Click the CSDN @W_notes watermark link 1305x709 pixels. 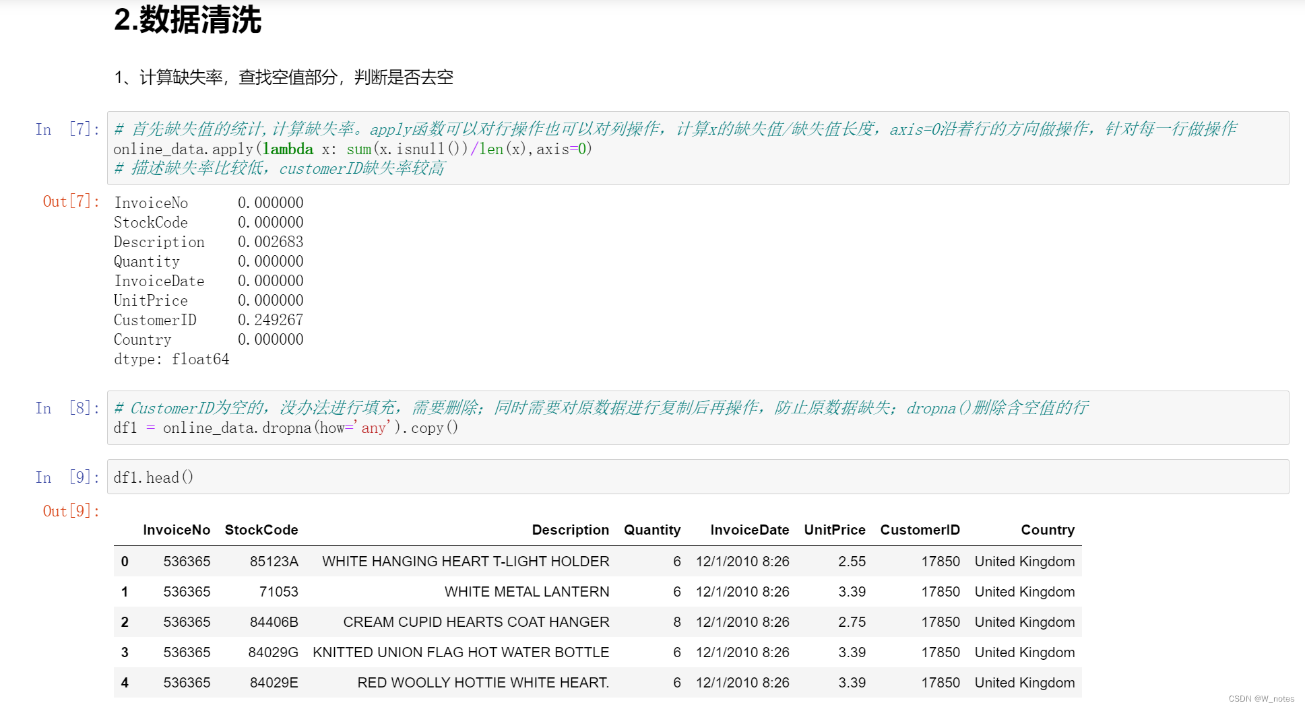tap(1262, 699)
